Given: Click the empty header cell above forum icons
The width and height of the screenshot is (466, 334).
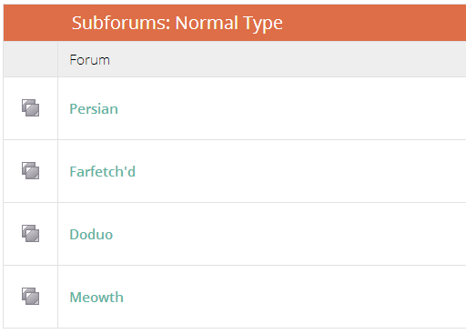Looking at the screenshot, I should point(30,59).
